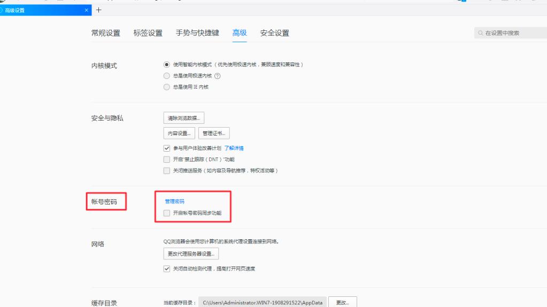Switch to the 常规设置 tab
Image resolution: width=547 pixels, height=307 pixels.
click(105, 33)
